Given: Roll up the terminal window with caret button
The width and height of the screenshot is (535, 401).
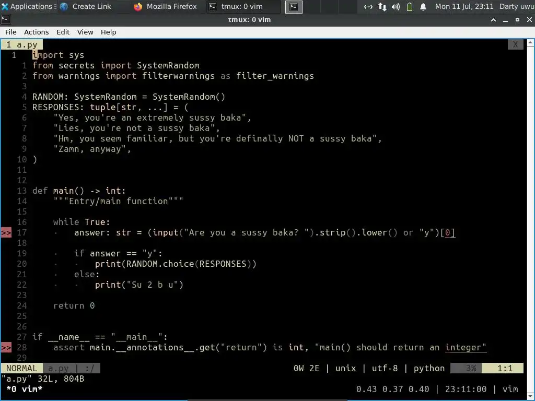Looking at the screenshot, I should 493,20.
